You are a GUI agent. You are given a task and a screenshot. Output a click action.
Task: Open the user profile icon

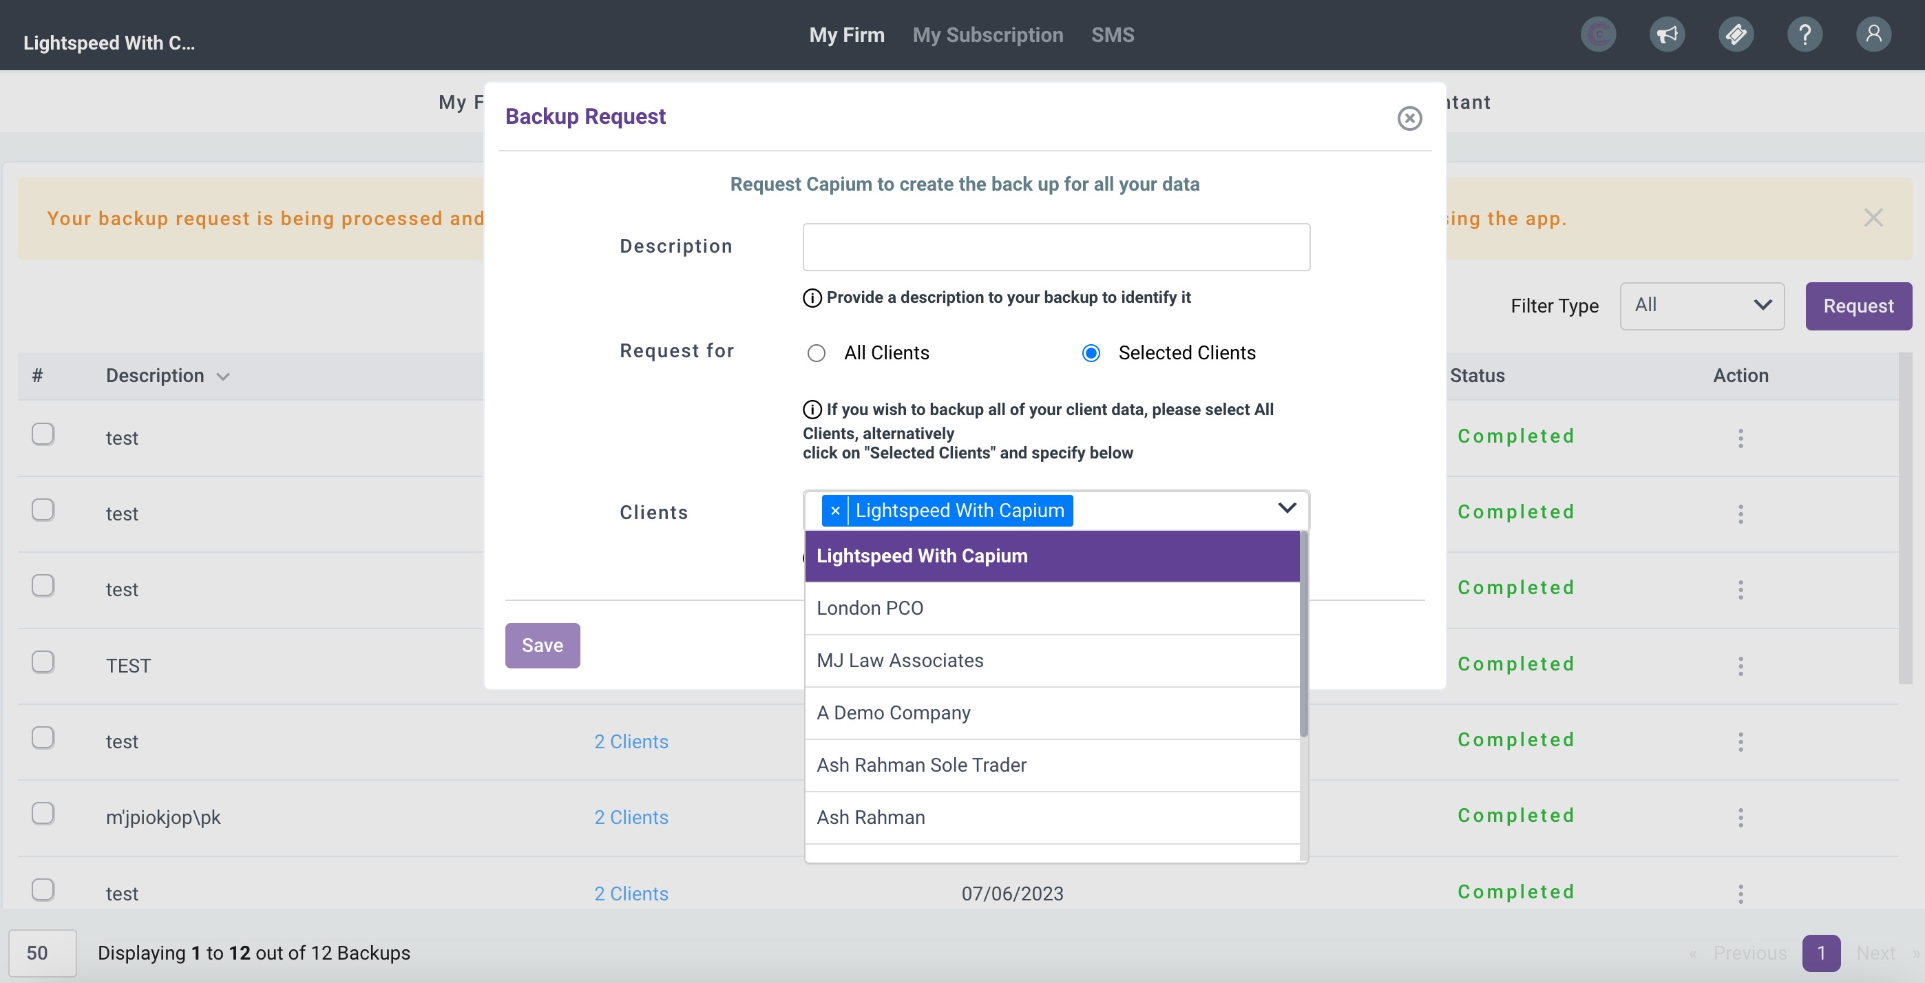tap(1873, 34)
